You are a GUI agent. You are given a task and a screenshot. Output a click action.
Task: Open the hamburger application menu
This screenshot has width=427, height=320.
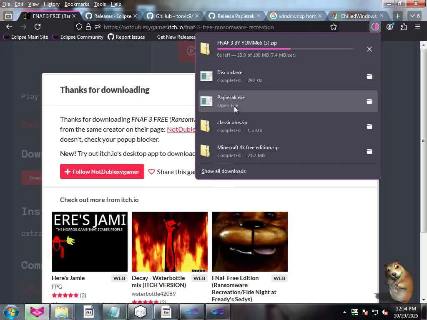[x=418, y=27]
